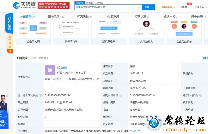Select the 自主信息 side tab
This screenshot has width=208, height=134.
point(10,43)
